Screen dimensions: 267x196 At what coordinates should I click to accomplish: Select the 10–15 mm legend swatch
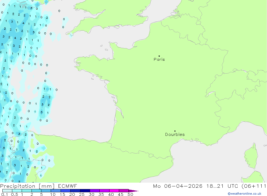point(56,191)
